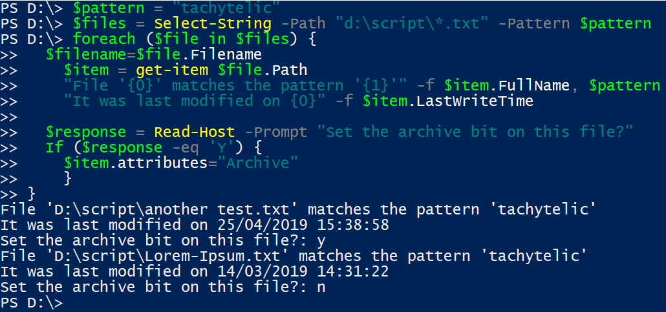Click the 25/04/2019 15:38:58 timestamp

303,225
